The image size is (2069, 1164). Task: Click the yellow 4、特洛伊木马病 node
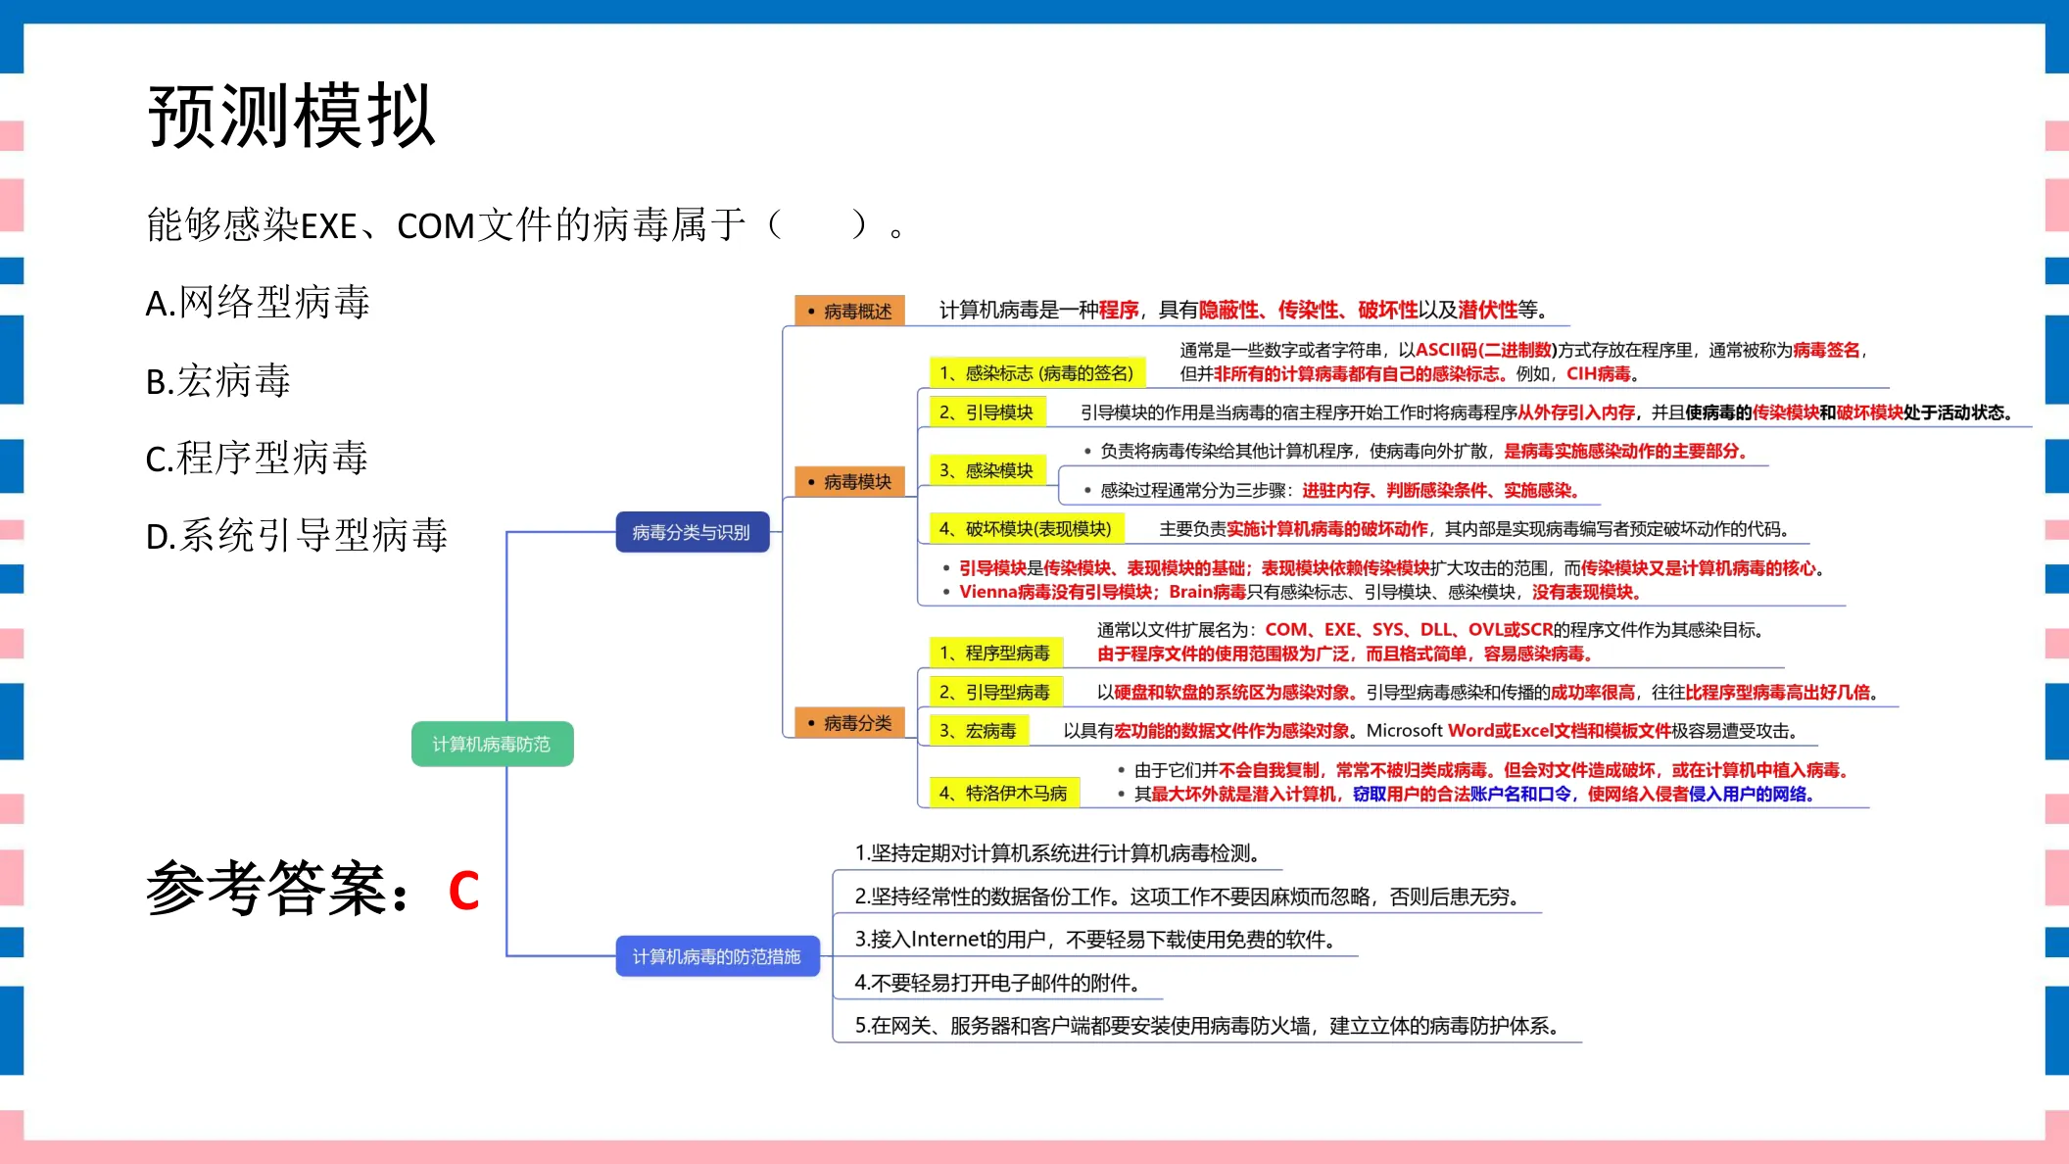(1003, 793)
